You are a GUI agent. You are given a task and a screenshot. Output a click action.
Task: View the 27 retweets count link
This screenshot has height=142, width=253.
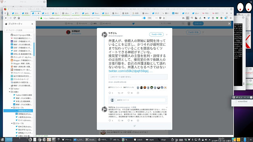click(x=115, y=88)
